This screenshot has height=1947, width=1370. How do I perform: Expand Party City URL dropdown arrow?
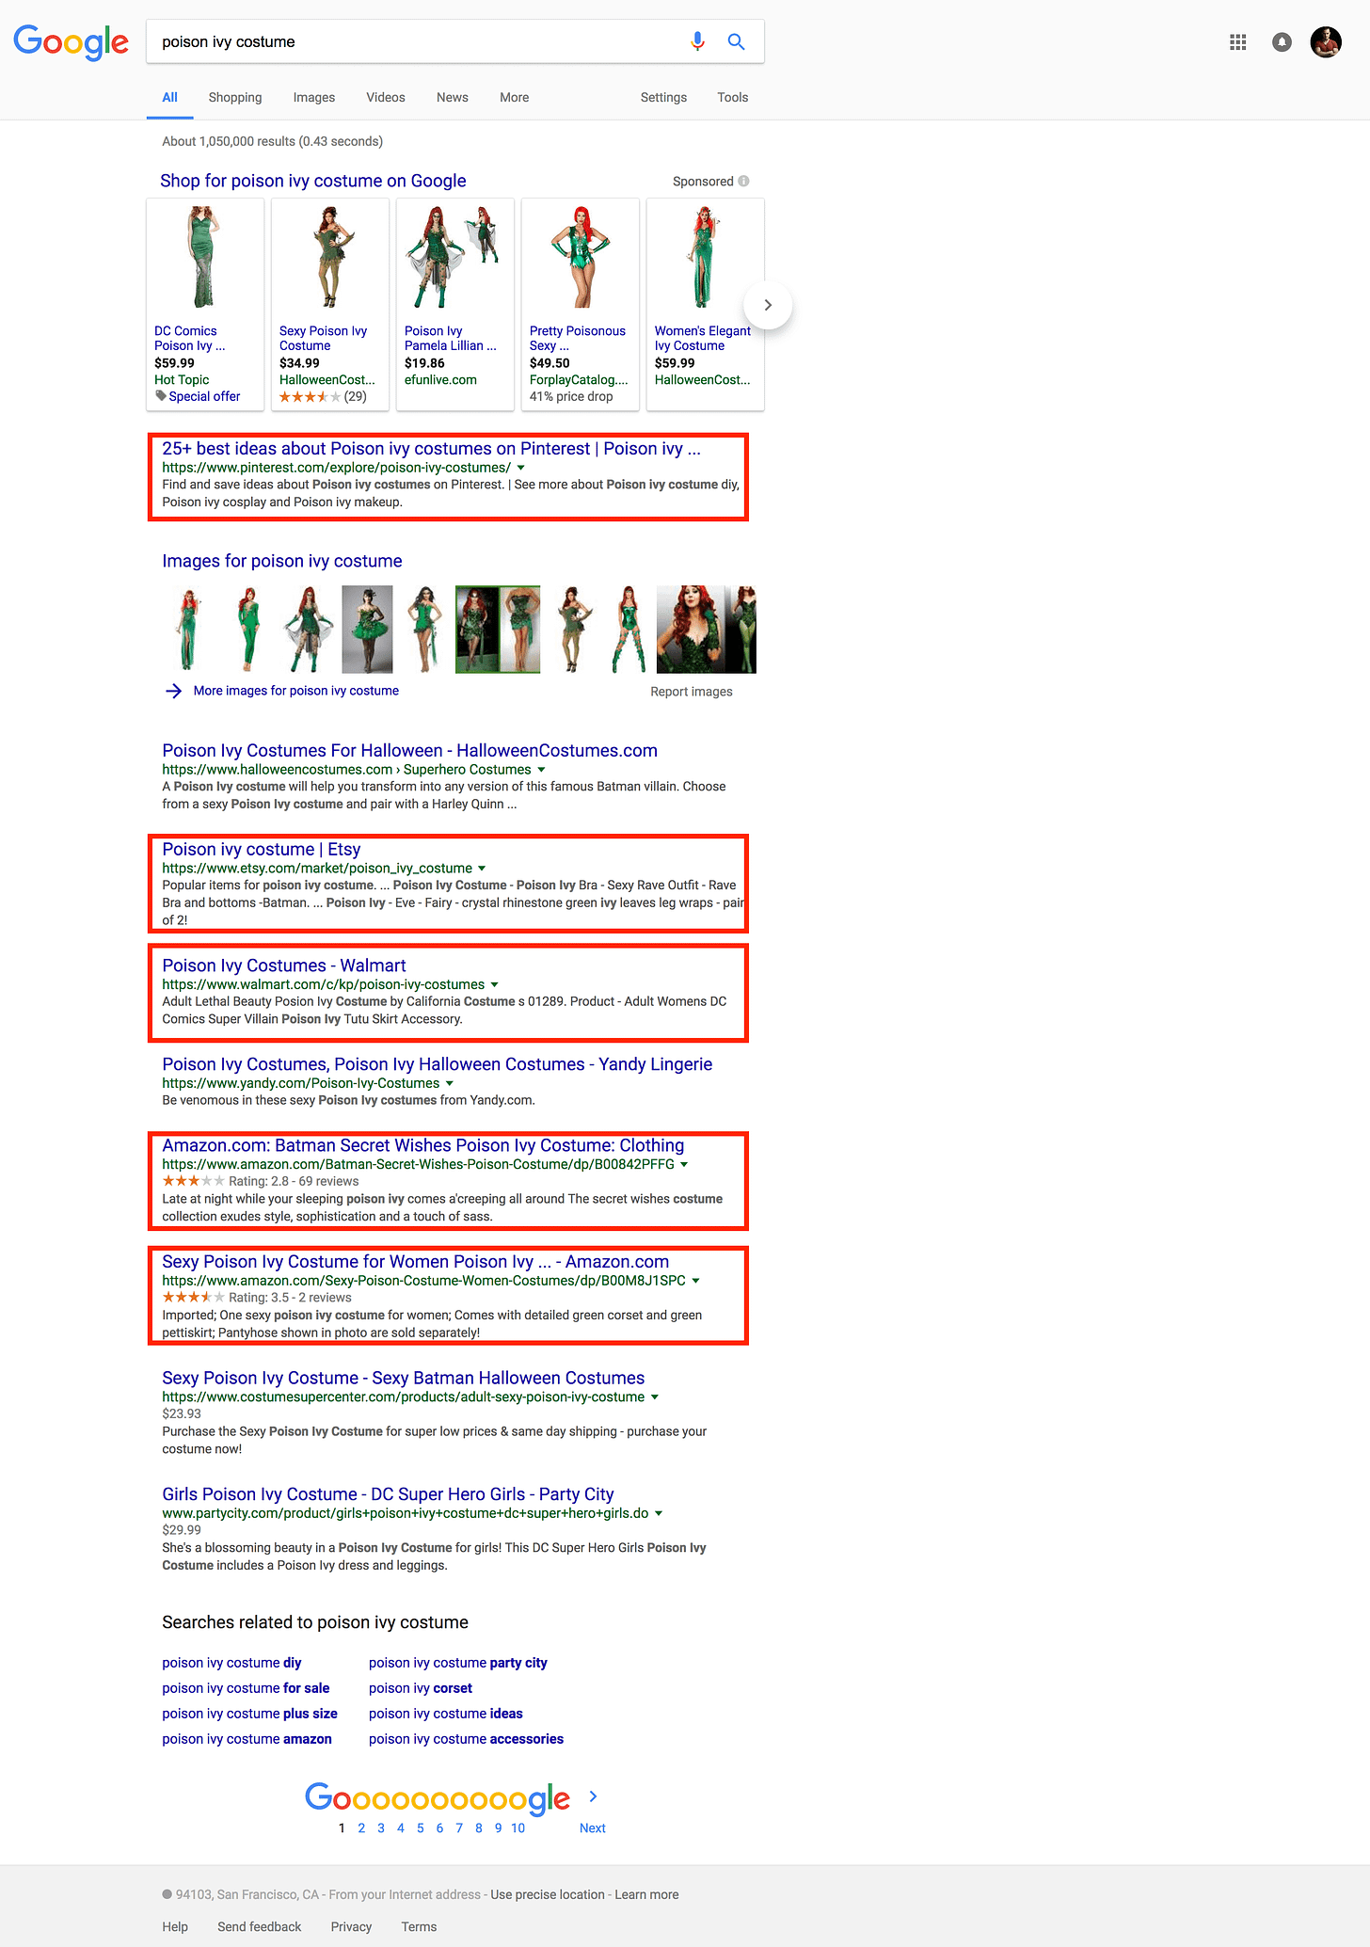(x=659, y=1513)
